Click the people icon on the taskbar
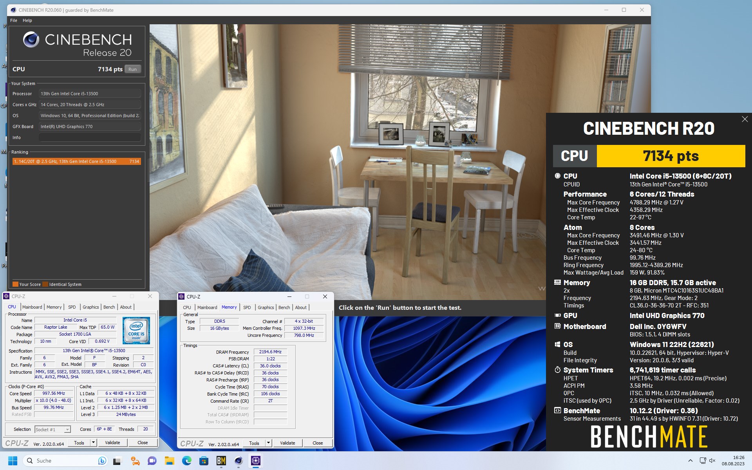Image resolution: width=752 pixels, height=470 pixels. [x=135, y=461]
